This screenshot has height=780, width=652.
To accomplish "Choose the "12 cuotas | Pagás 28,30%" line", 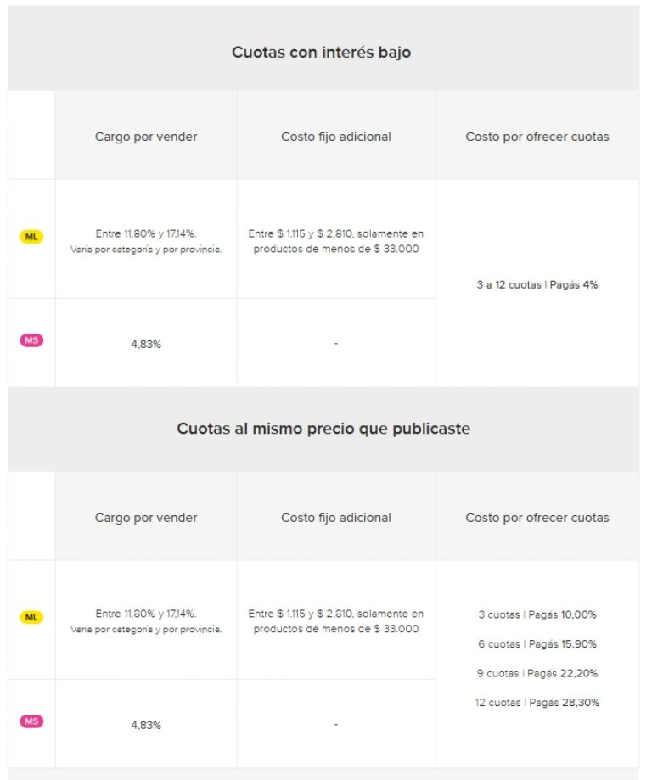I will 537,703.
